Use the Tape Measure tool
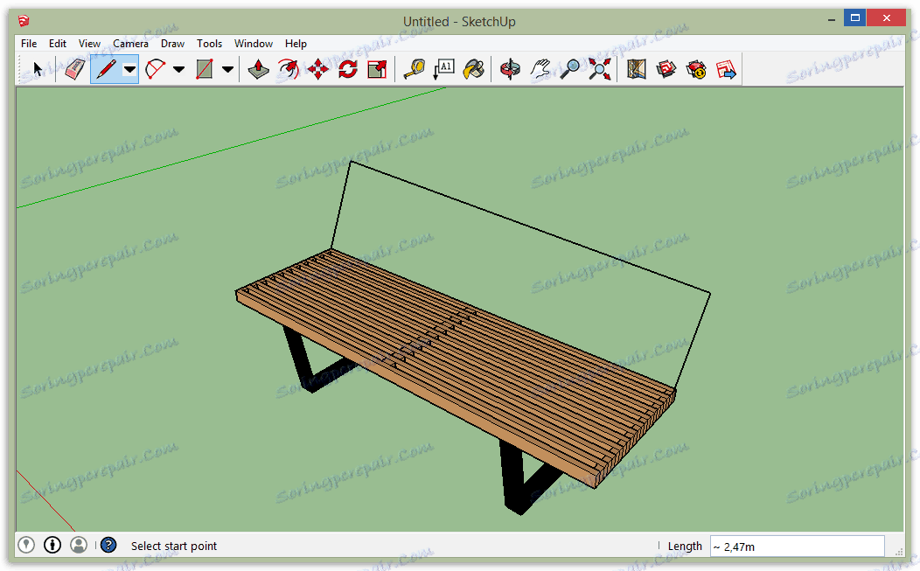920x571 pixels. click(415, 69)
